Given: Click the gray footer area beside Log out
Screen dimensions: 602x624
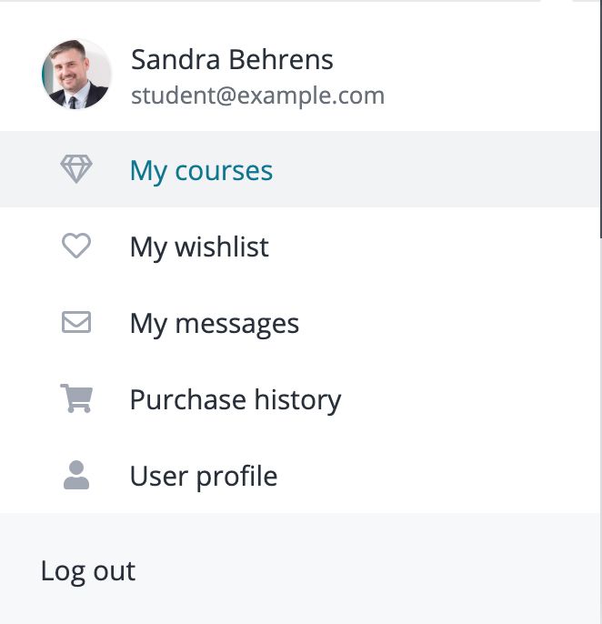Looking at the screenshot, I should pyautogui.click(x=366, y=571).
